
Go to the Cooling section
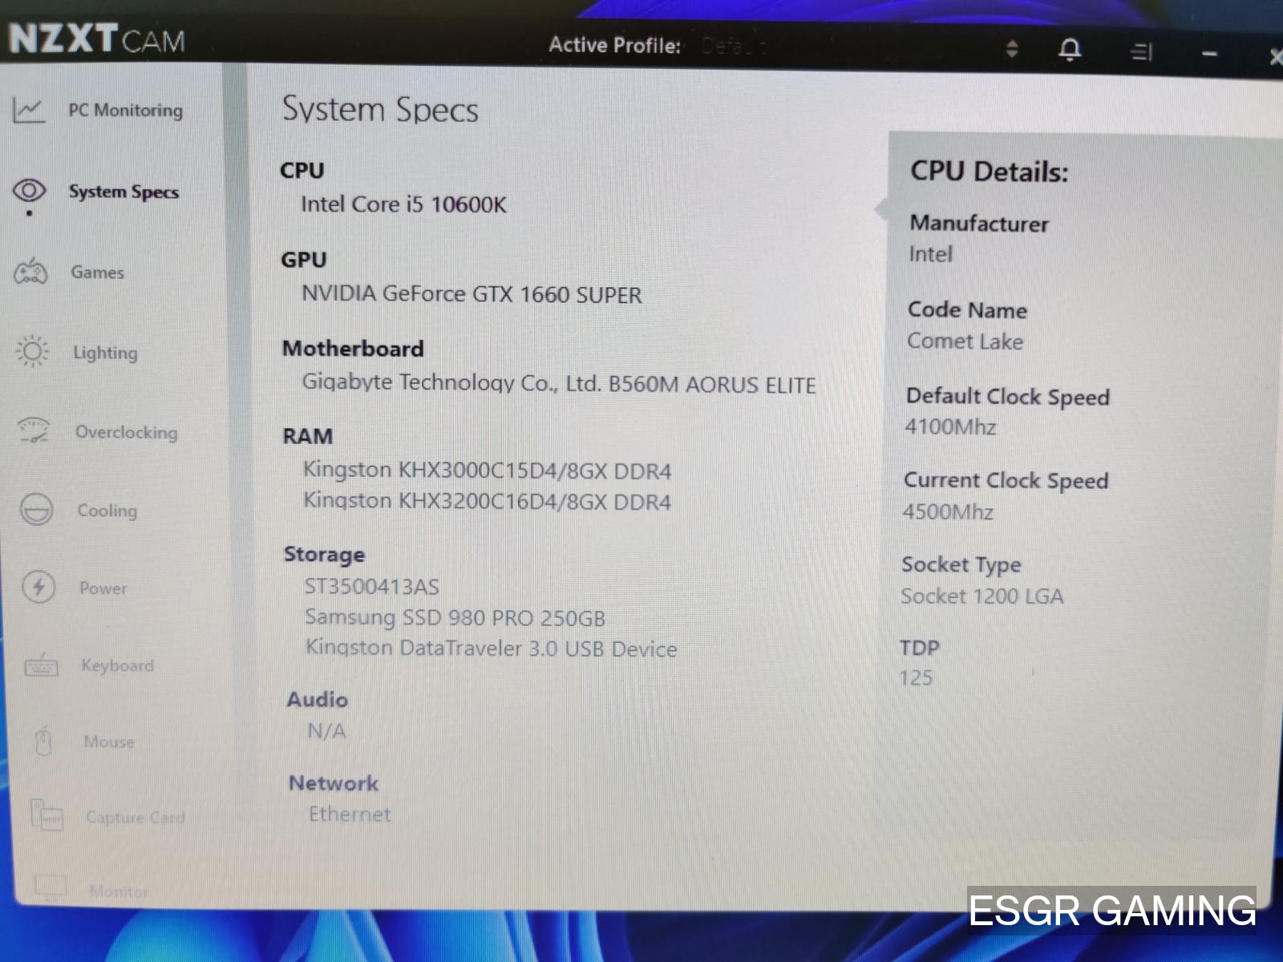(x=107, y=511)
